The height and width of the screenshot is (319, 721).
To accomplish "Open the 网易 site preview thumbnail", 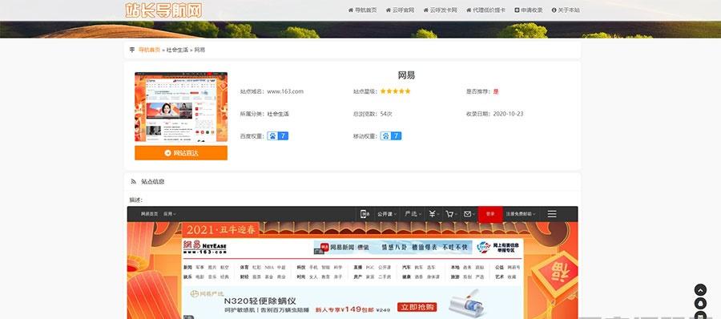I will pyautogui.click(x=181, y=107).
